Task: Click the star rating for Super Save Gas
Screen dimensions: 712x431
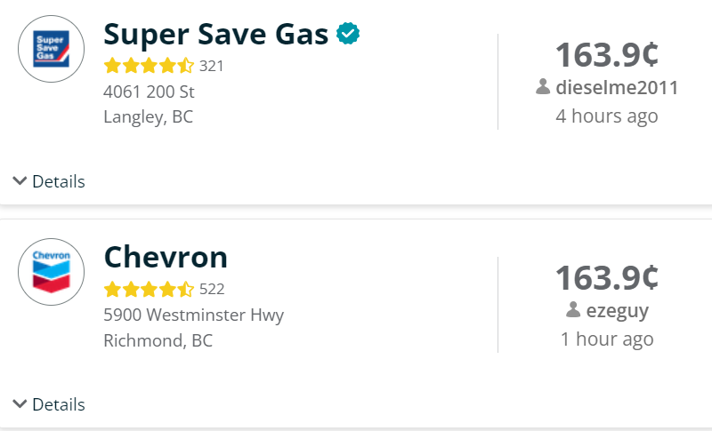Action: point(149,66)
